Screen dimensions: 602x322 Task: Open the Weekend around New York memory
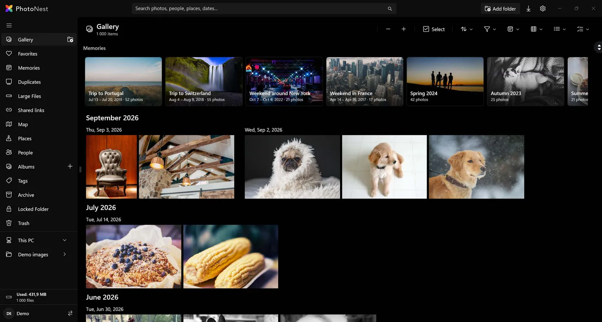(x=284, y=81)
